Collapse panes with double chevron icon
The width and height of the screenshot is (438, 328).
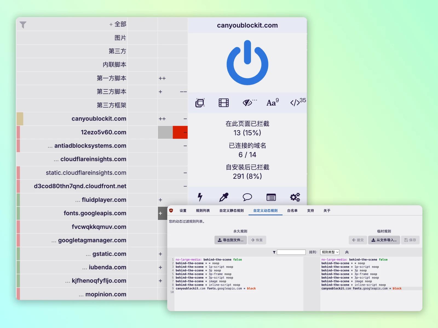(x=347, y=252)
